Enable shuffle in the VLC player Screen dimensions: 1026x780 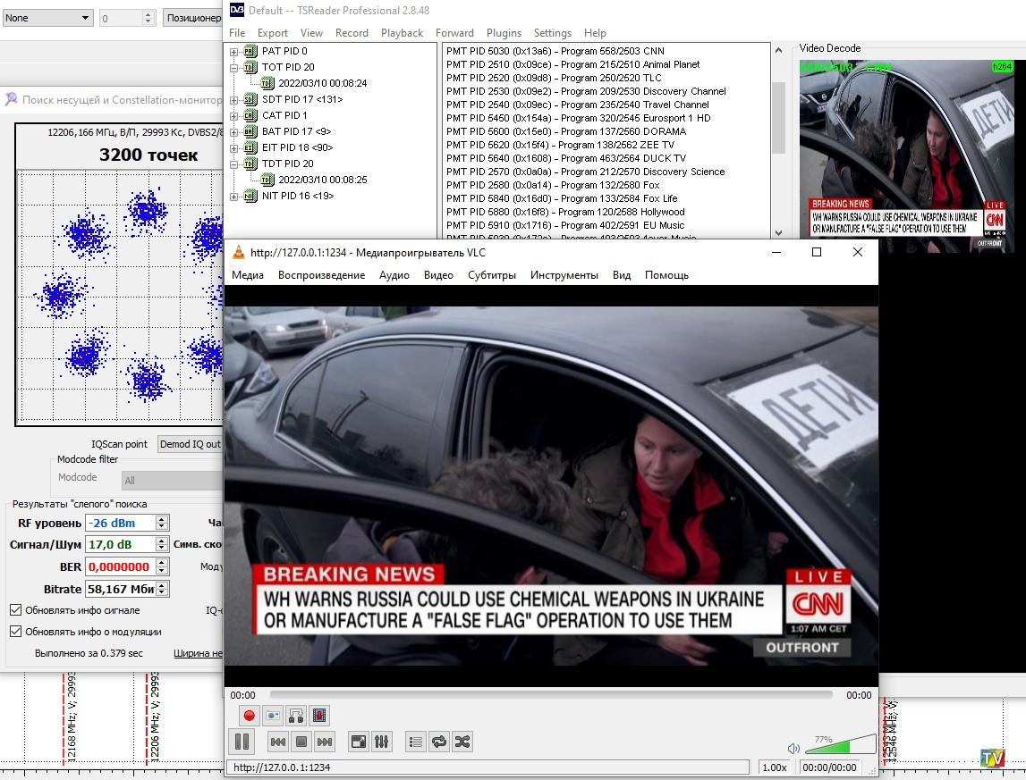click(462, 742)
